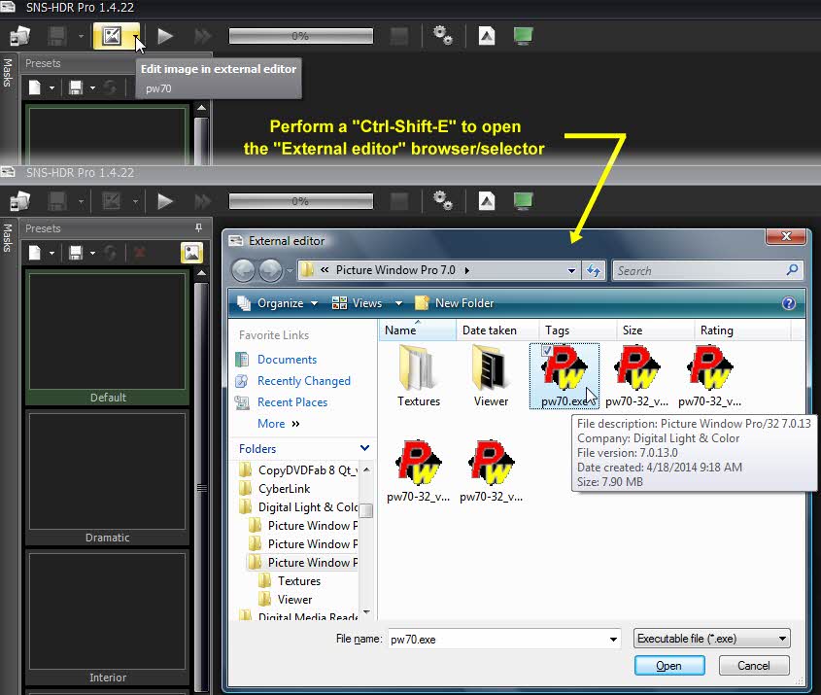Click the stop square button in lower toolbar
This screenshot has width=821, height=695.
pos(399,201)
